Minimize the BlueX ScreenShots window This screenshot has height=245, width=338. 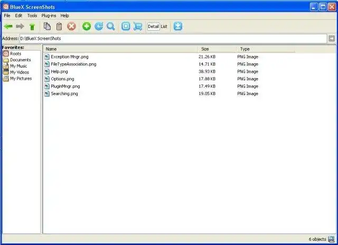(314, 7)
